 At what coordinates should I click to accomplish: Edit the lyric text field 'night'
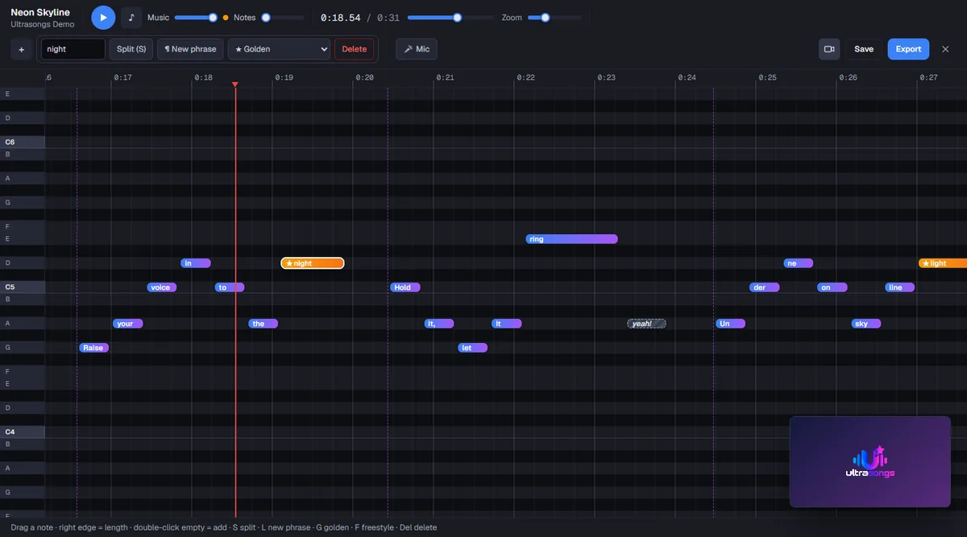tap(73, 49)
